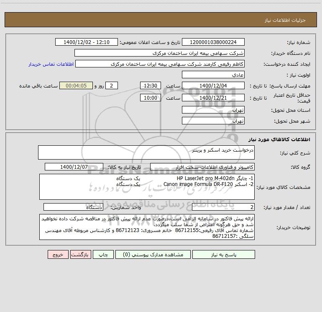Click the quantity field showing 2
This screenshot has width=322, height=312.
pos(223,207)
